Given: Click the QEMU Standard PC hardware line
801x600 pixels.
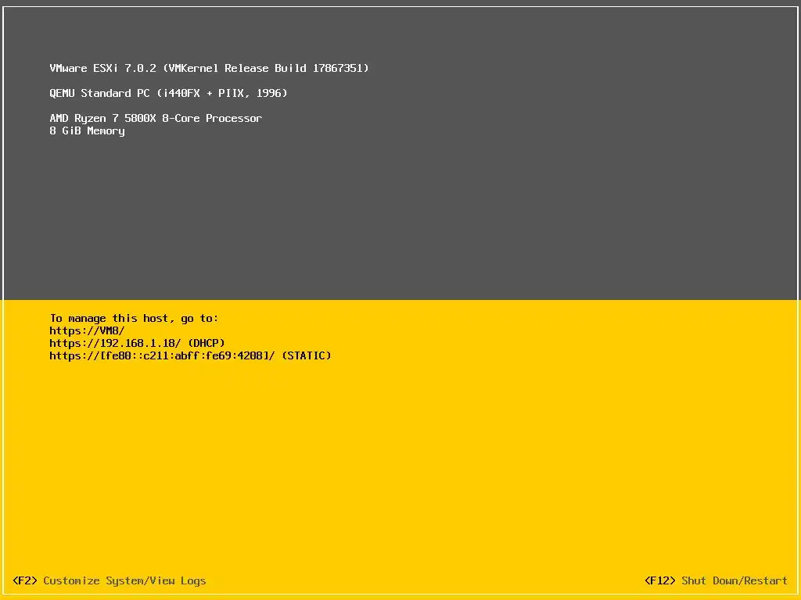Looking at the screenshot, I should [x=169, y=93].
